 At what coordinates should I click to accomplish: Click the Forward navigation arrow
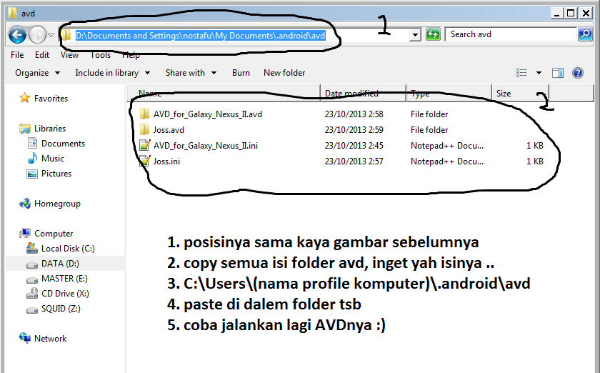point(37,35)
